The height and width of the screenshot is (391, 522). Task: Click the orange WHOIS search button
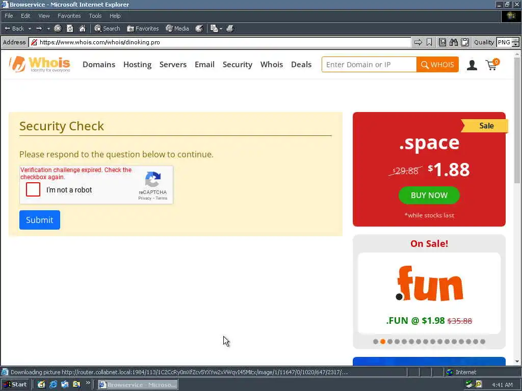point(437,65)
